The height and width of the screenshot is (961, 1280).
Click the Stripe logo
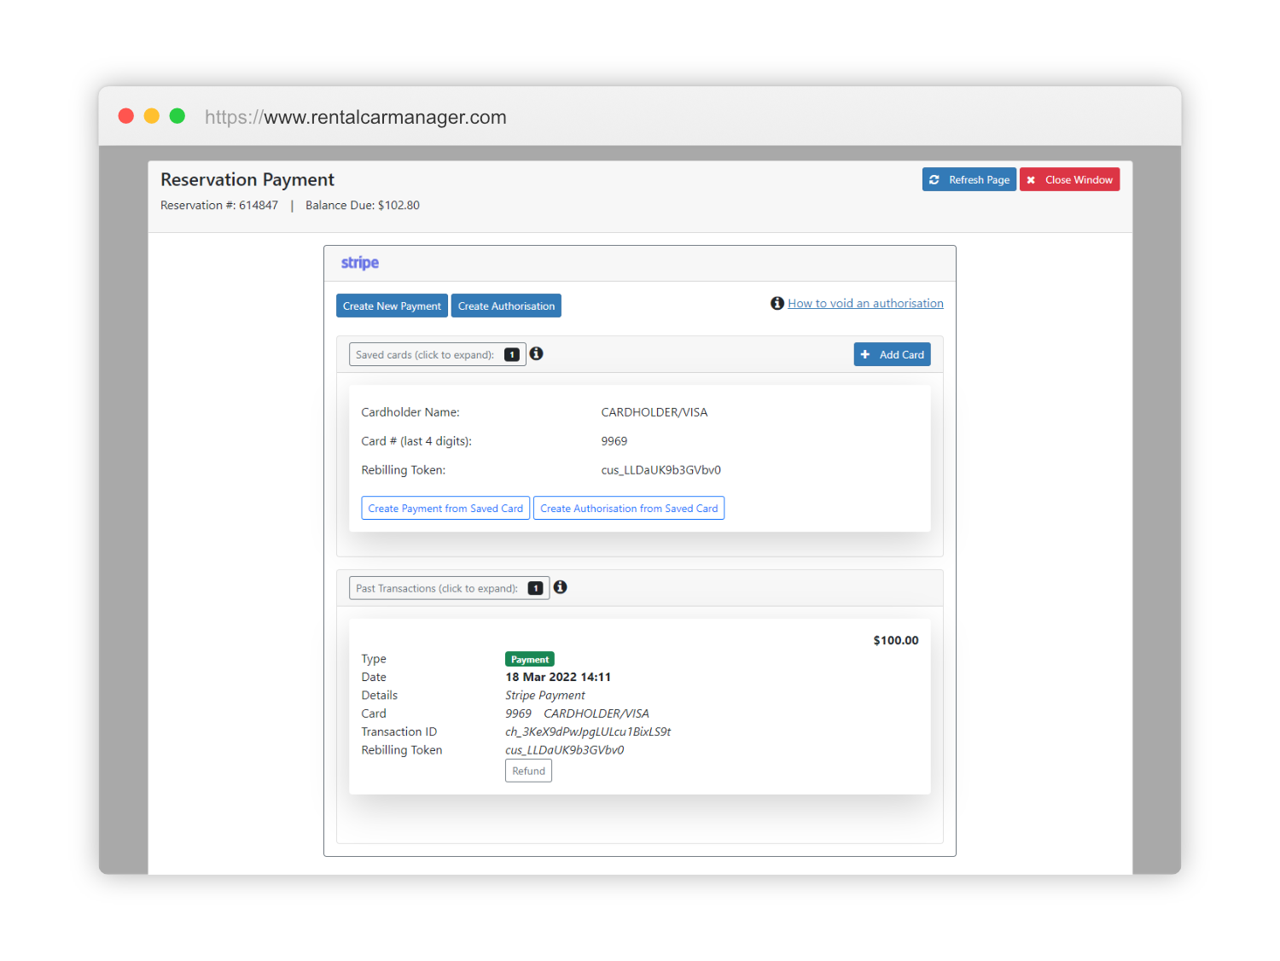[x=359, y=263]
